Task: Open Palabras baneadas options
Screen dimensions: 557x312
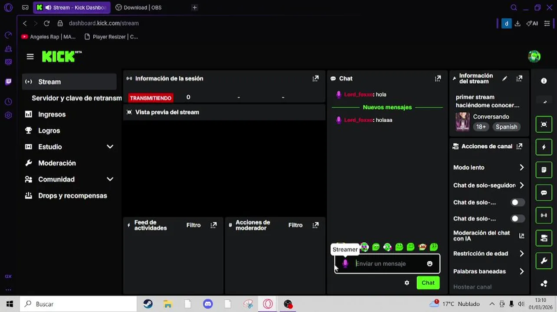Action: pos(489,271)
